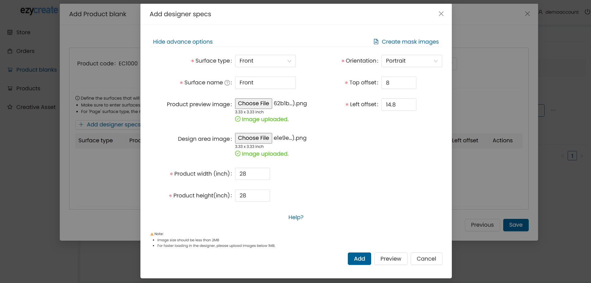Expand the Orientation dropdown
The width and height of the screenshot is (591, 283).
tap(411, 61)
